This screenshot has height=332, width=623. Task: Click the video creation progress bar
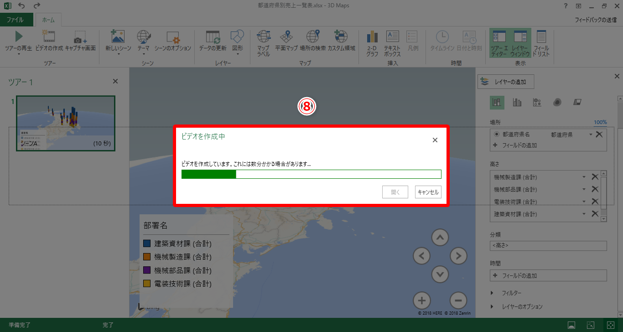click(x=311, y=174)
